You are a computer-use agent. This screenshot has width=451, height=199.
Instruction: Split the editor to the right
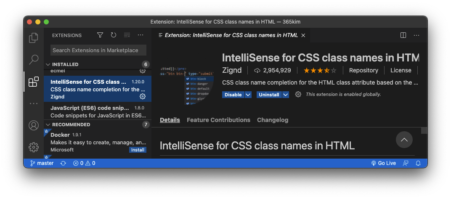(x=403, y=35)
